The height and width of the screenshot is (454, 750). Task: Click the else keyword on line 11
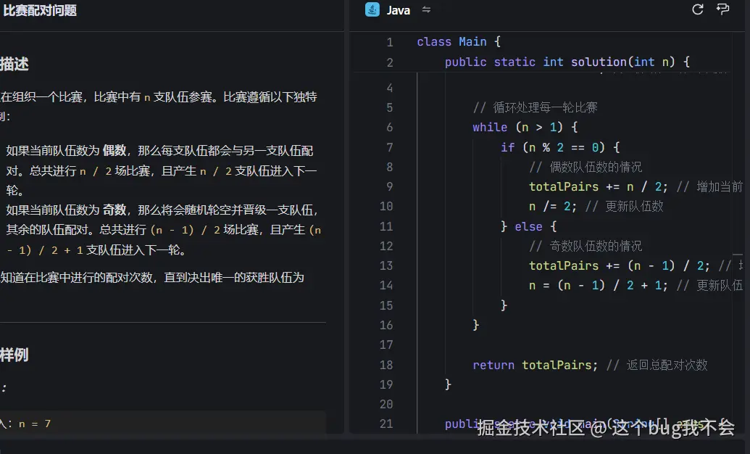point(530,226)
